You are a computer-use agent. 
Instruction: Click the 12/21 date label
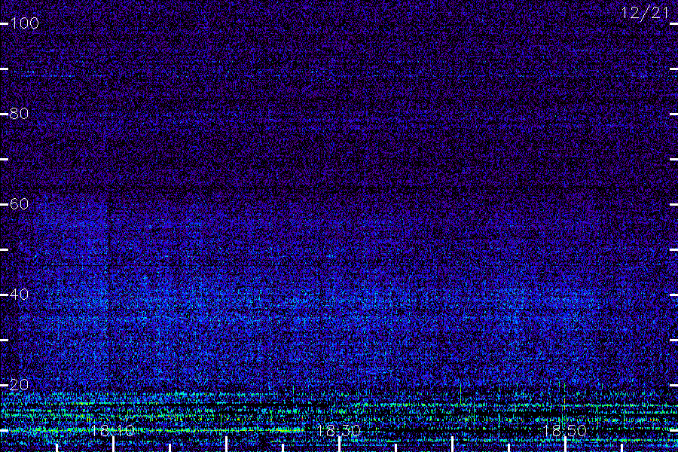click(645, 13)
